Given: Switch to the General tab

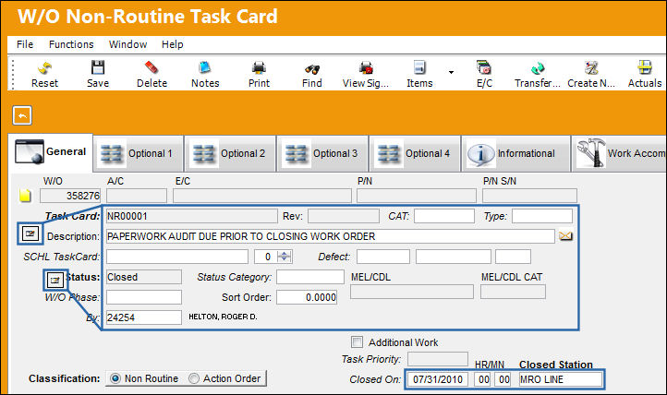Looking at the screenshot, I should click(50, 152).
